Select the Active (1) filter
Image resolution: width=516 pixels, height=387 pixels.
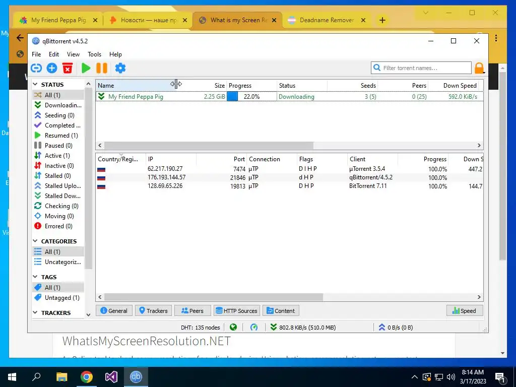(x=58, y=155)
